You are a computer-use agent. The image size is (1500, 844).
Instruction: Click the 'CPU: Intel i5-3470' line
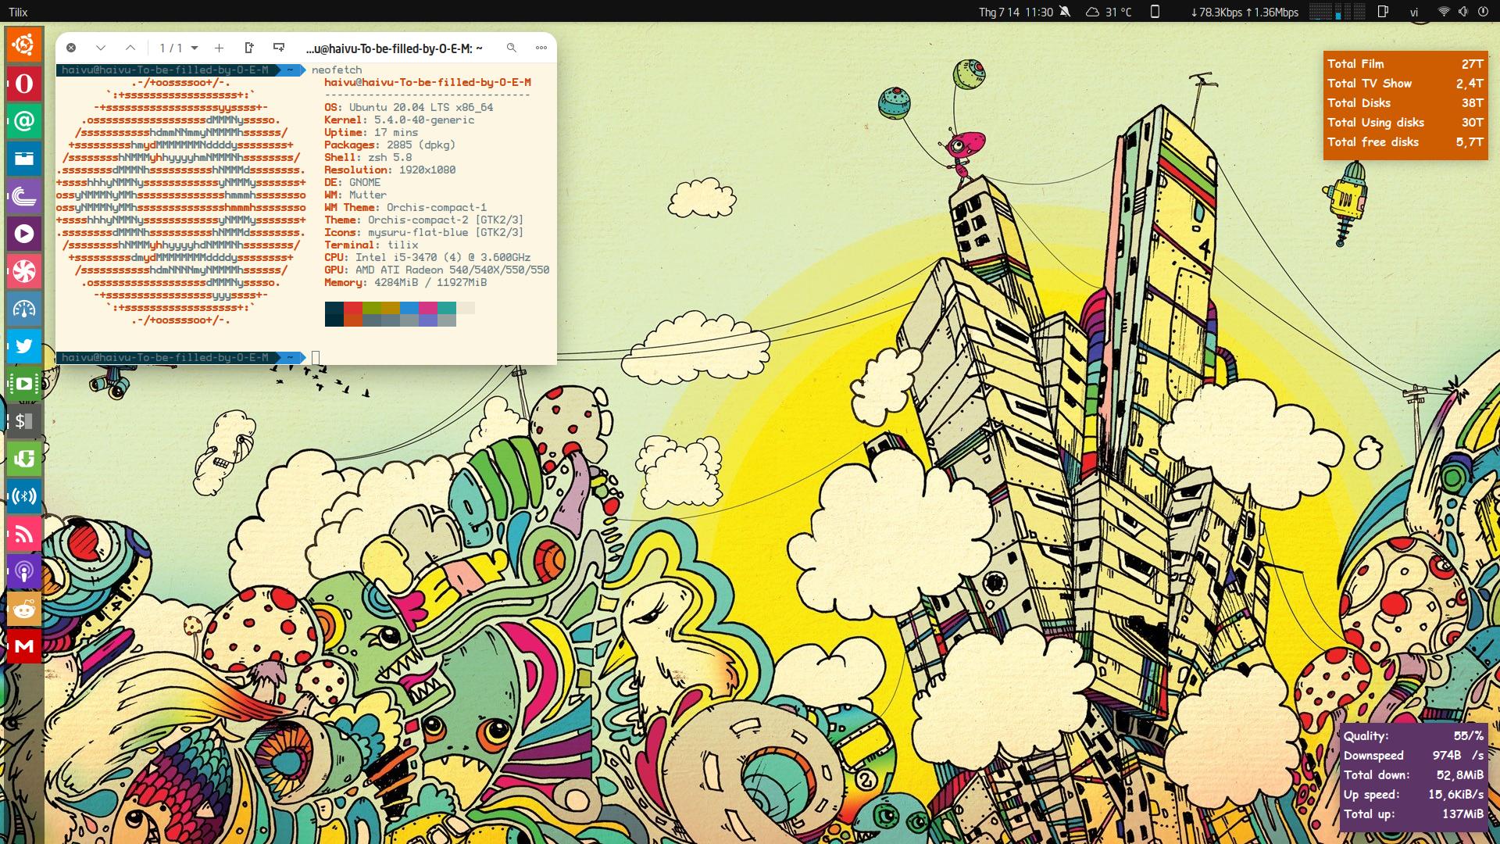[427, 257]
